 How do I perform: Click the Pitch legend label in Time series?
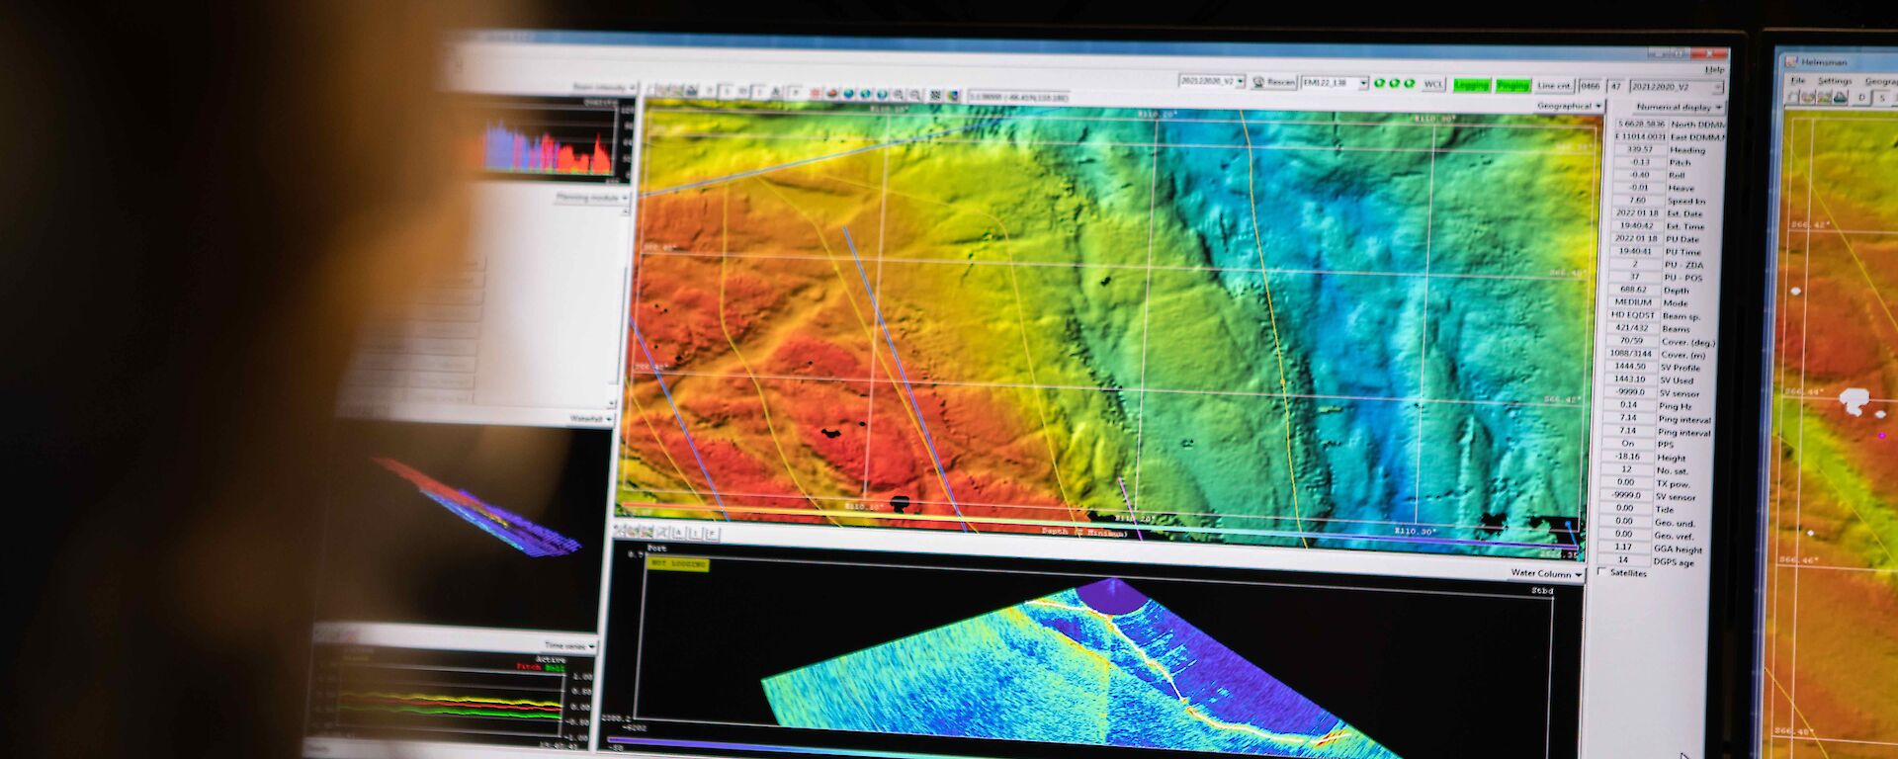(529, 668)
